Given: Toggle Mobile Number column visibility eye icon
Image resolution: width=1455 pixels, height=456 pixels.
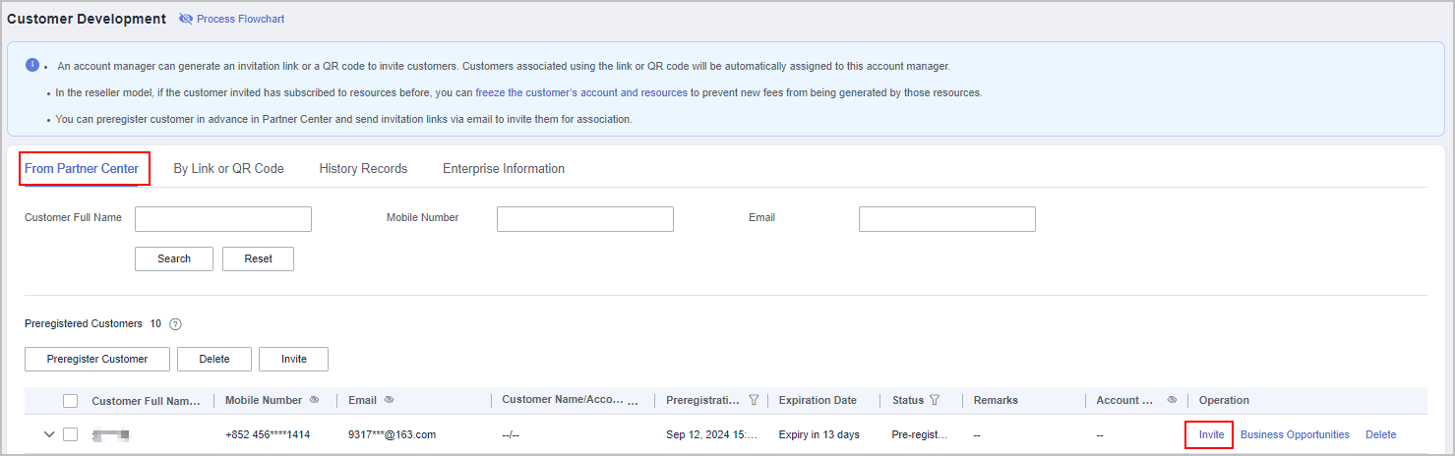Looking at the screenshot, I should click(x=315, y=400).
